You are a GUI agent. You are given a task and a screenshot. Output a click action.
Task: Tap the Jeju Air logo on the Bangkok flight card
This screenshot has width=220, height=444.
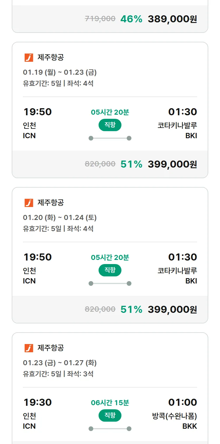click(29, 348)
